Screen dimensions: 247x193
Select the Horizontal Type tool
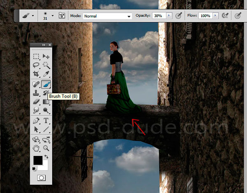click(x=46, y=121)
